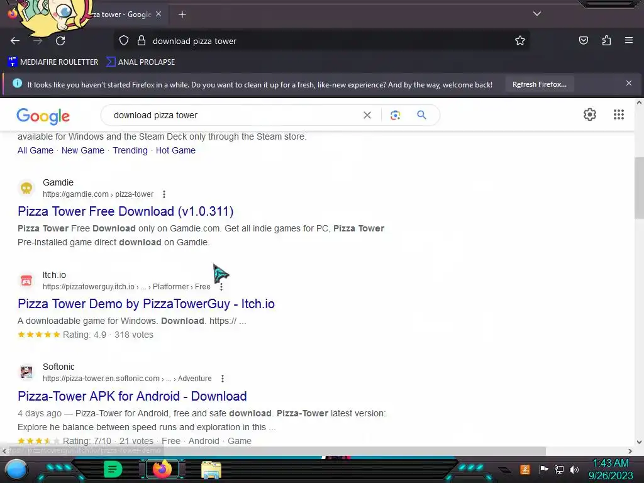
Task: Open Action Center flag icon
Action: (543, 469)
